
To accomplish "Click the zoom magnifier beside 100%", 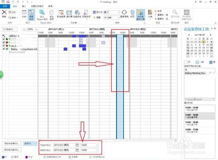I will (x=24, y=29).
